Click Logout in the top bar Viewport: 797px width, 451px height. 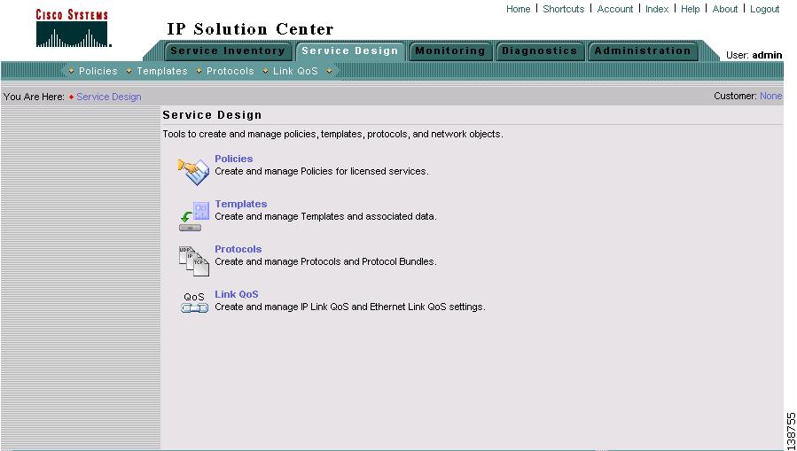pos(764,9)
